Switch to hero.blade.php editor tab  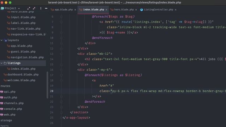point(124,10)
